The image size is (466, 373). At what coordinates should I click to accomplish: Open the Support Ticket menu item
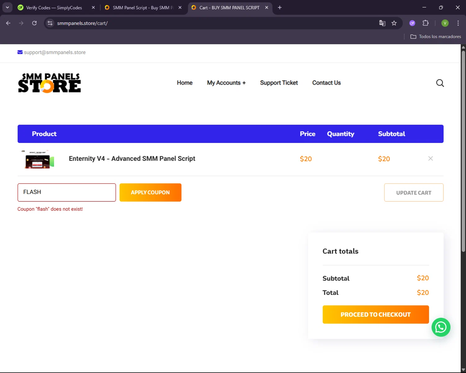pyautogui.click(x=279, y=83)
